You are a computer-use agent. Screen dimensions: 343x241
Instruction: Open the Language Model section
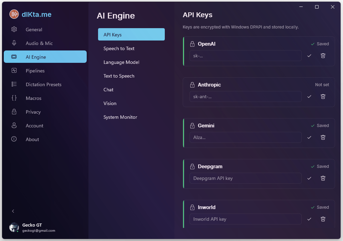(131, 62)
